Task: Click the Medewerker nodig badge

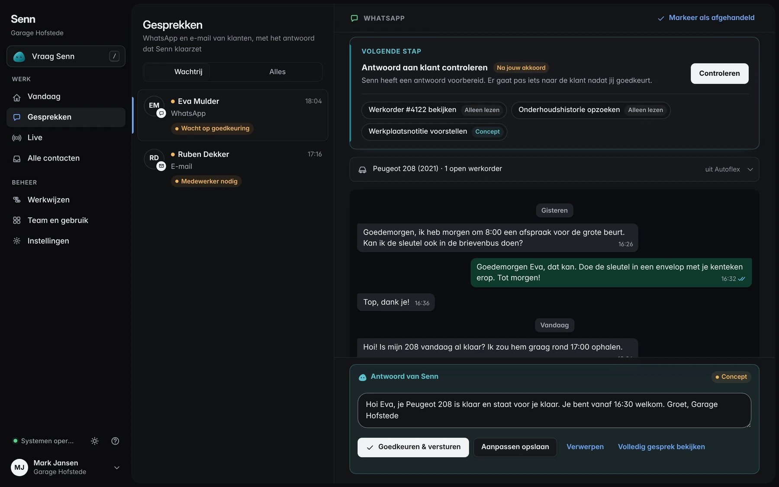Action: coord(206,181)
